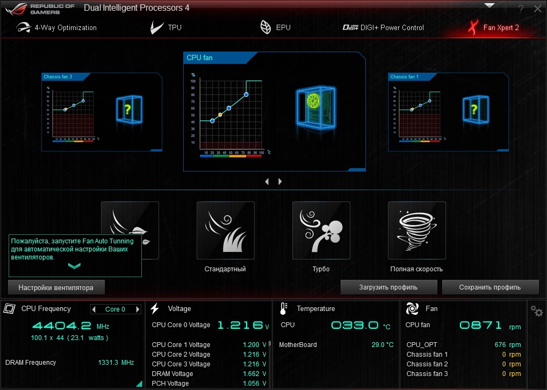This screenshot has height=390, width=547.
Task: Open the 4-Way Optimization tab
Action: click(x=56, y=27)
